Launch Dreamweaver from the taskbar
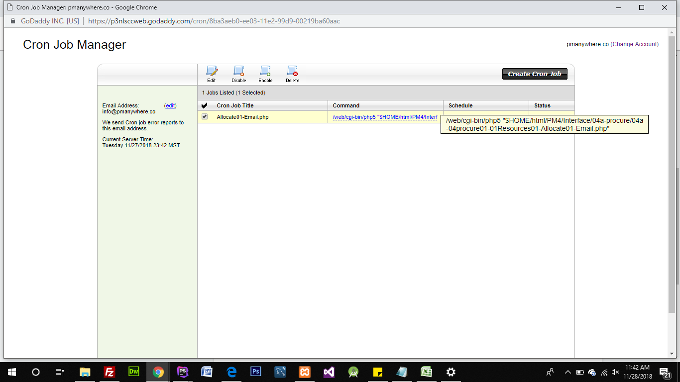Viewport: 680px width, 382px height. pos(134,372)
